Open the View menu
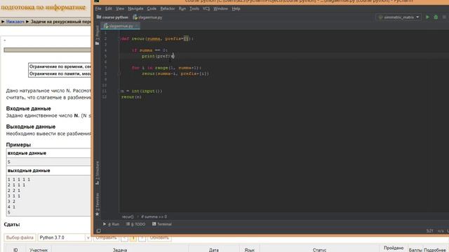449x252 pixels. tap(120, 8)
